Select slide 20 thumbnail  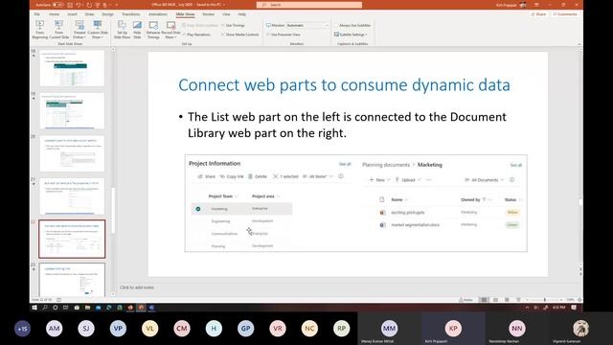click(x=72, y=153)
